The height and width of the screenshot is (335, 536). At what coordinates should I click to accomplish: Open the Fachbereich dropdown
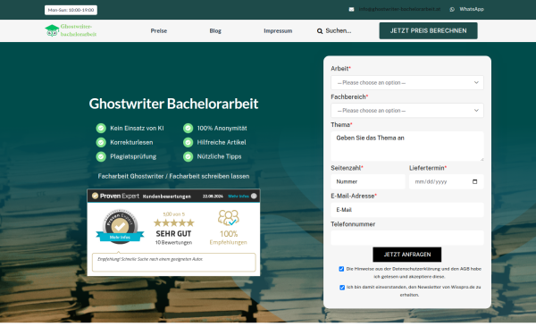[x=407, y=111]
